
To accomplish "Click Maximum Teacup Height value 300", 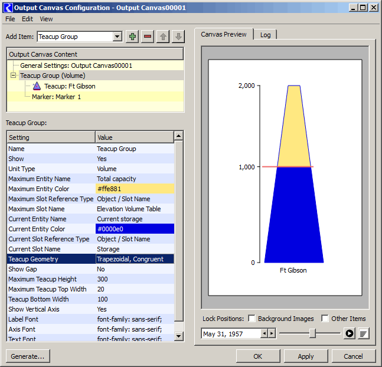I will [135, 279].
